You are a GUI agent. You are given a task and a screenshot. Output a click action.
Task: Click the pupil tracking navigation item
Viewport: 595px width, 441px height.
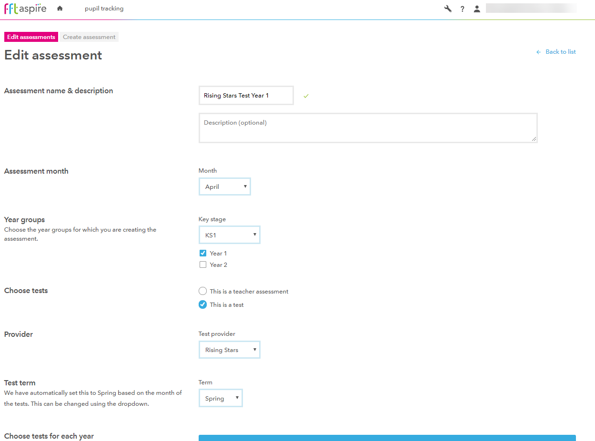coord(104,8)
